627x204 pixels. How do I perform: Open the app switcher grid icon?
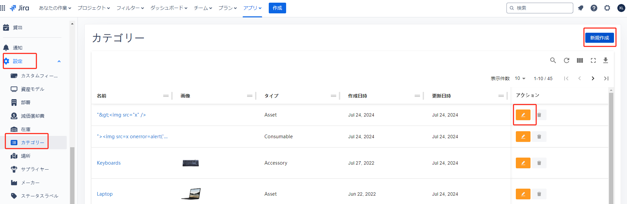[x=3, y=8]
